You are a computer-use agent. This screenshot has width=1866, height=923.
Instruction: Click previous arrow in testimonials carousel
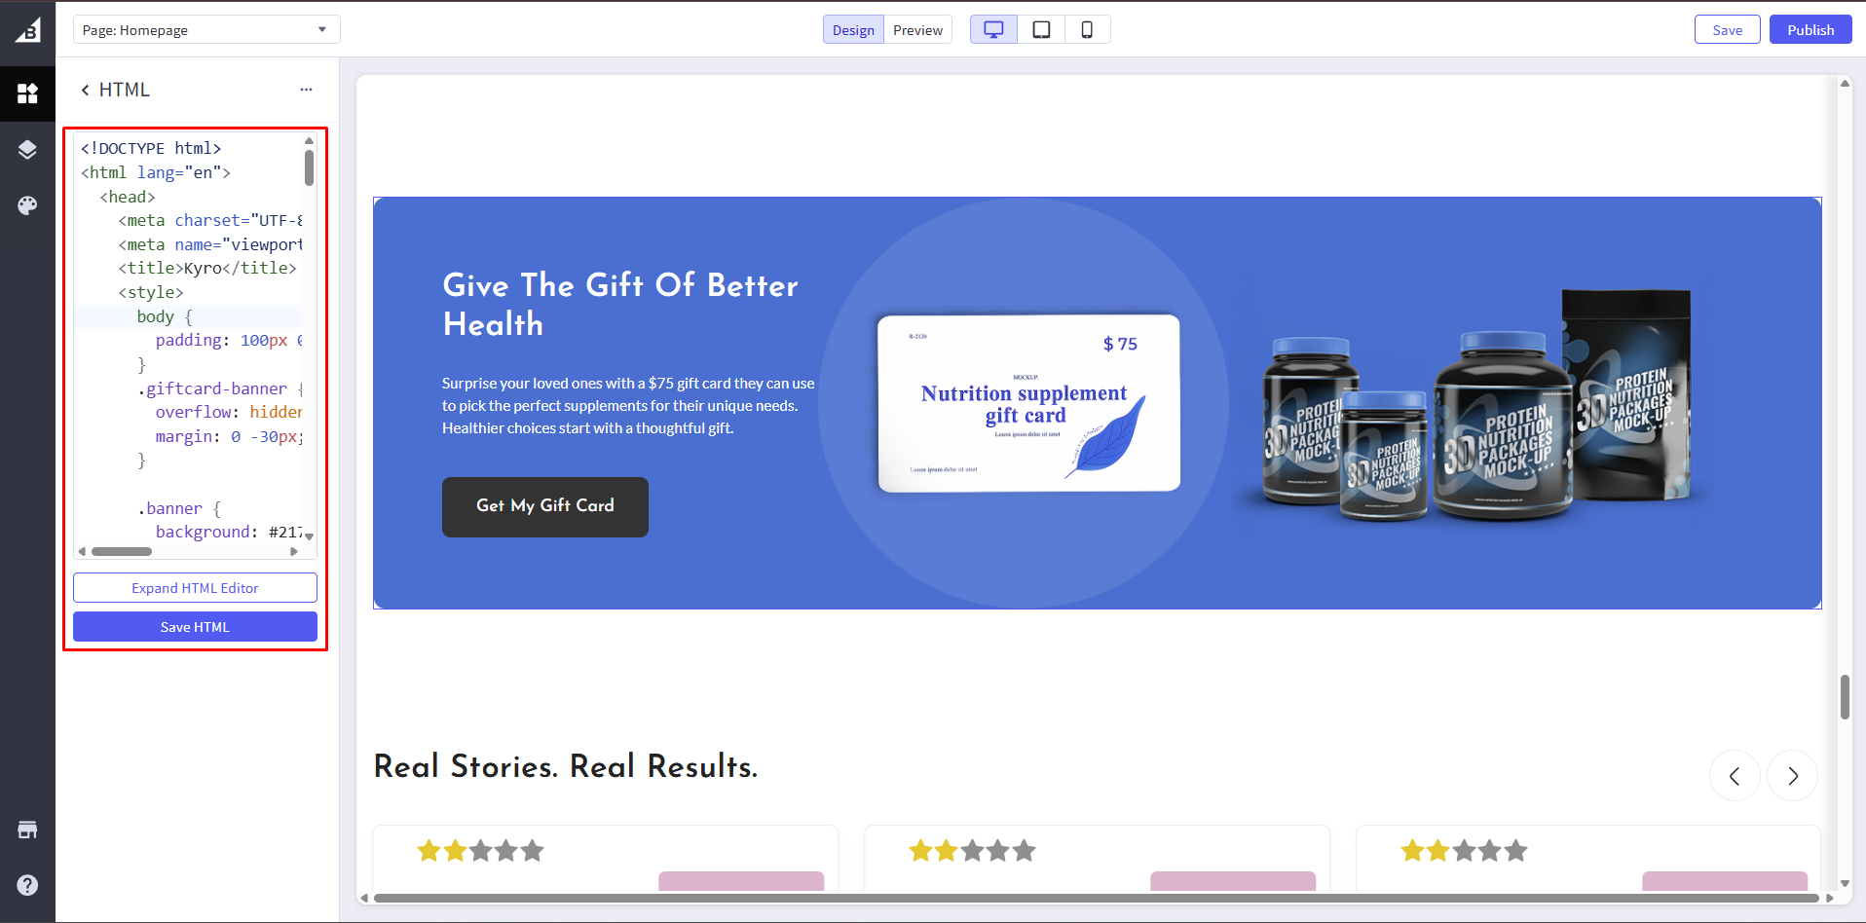click(1735, 776)
